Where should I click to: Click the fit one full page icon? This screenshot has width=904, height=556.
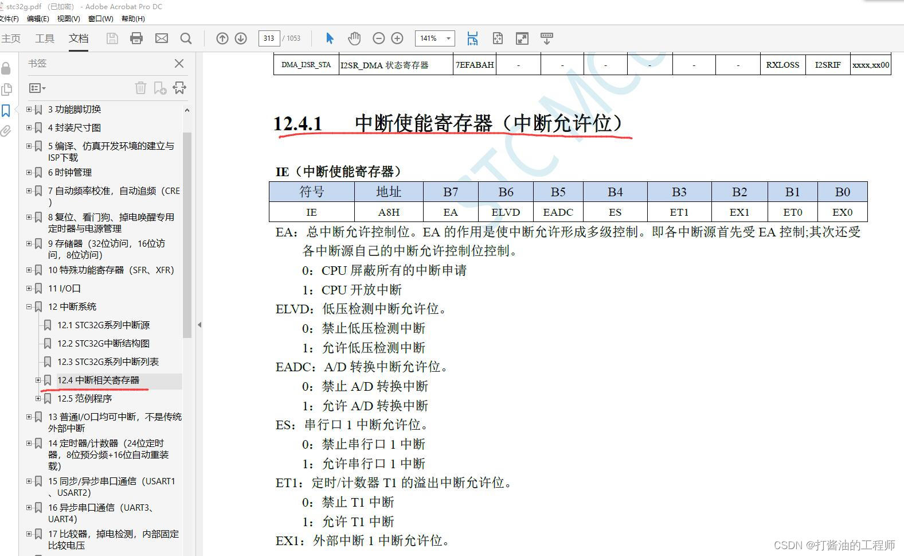pyautogui.click(x=498, y=38)
